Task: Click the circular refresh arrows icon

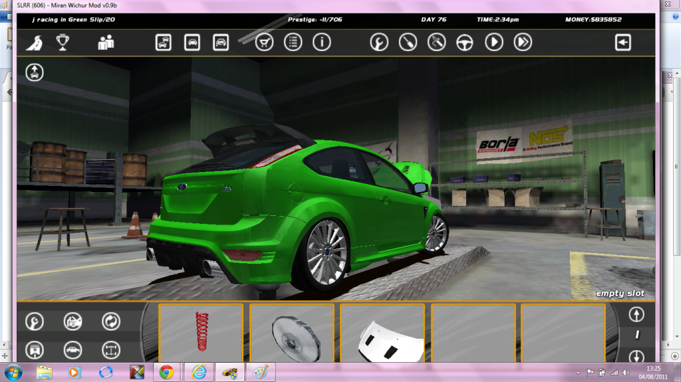Action: click(111, 322)
